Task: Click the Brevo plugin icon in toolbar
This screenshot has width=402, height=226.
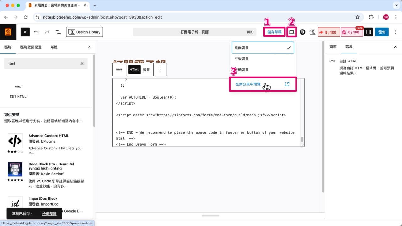Action: point(302,32)
